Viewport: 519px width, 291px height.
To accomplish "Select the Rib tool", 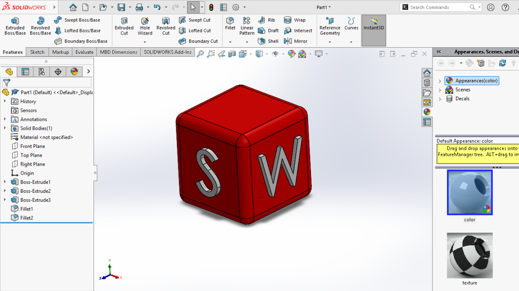I will (267, 20).
